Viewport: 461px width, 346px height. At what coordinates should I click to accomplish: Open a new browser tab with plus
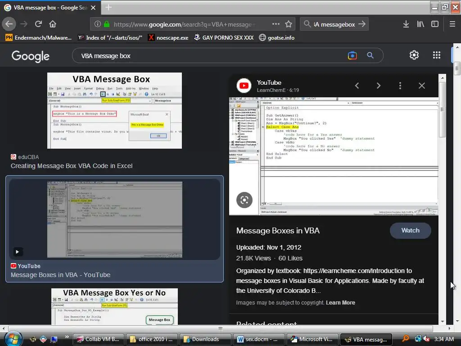click(108, 7)
